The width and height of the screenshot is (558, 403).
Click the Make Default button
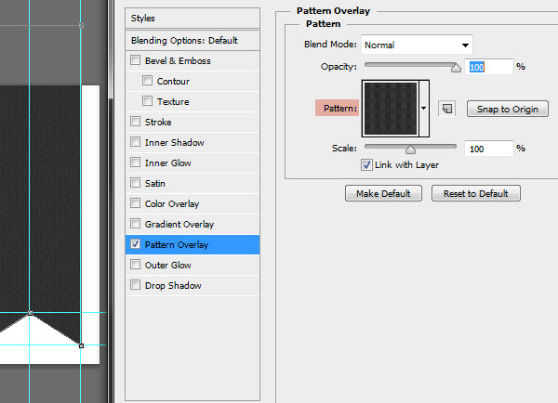pos(383,193)
